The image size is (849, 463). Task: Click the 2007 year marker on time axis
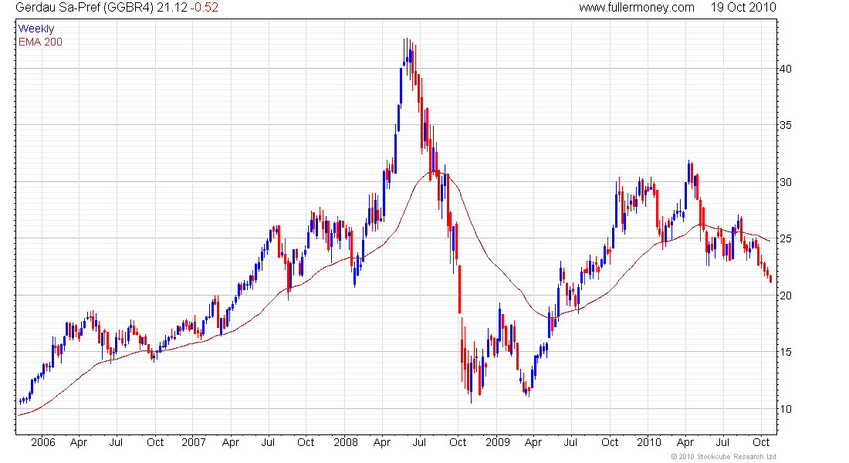[x=193, y=442]
